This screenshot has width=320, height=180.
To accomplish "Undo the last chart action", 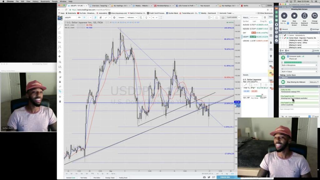I will (153, 17).
